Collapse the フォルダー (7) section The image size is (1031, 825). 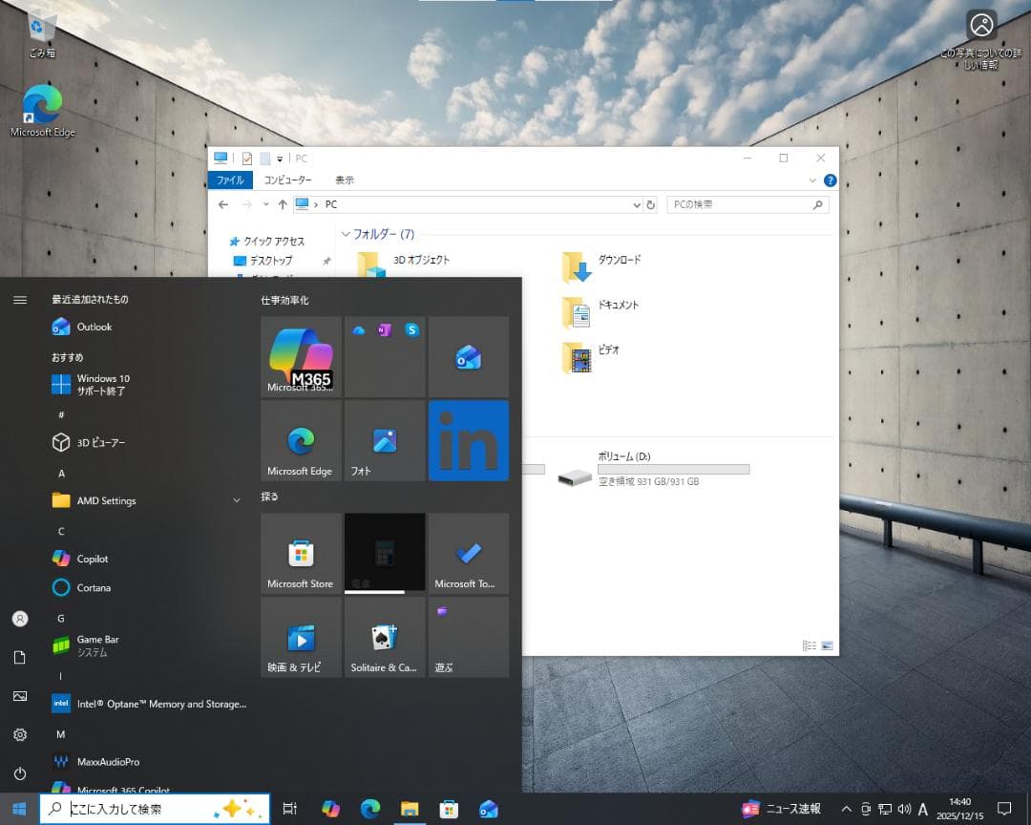point(346,234)
